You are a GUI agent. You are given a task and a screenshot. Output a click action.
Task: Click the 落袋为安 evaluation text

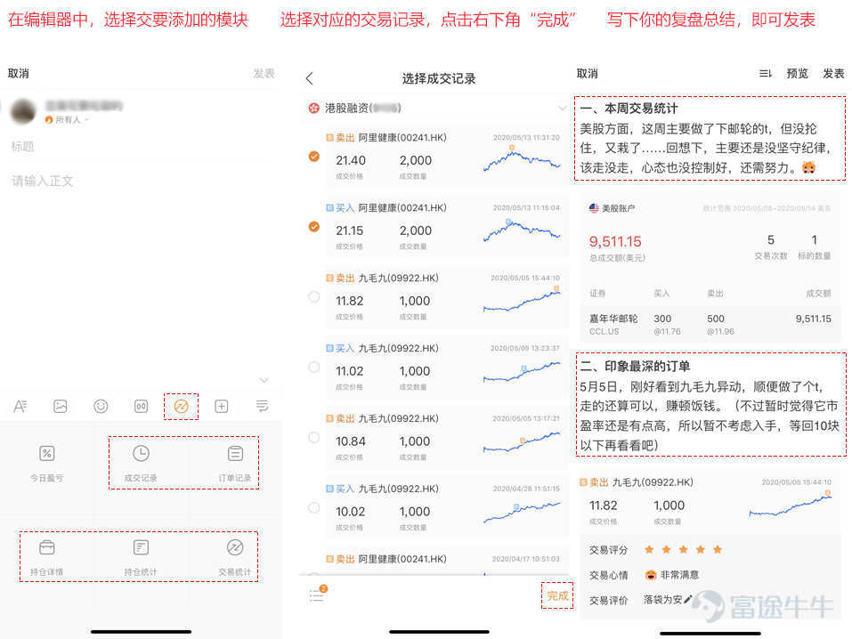[662, 600]
